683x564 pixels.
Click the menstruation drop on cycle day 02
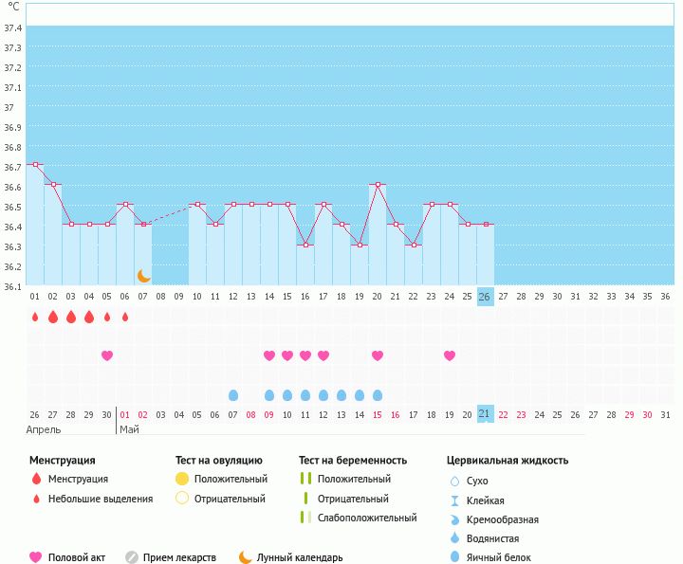pyautogui.click(x=53, y=317)
